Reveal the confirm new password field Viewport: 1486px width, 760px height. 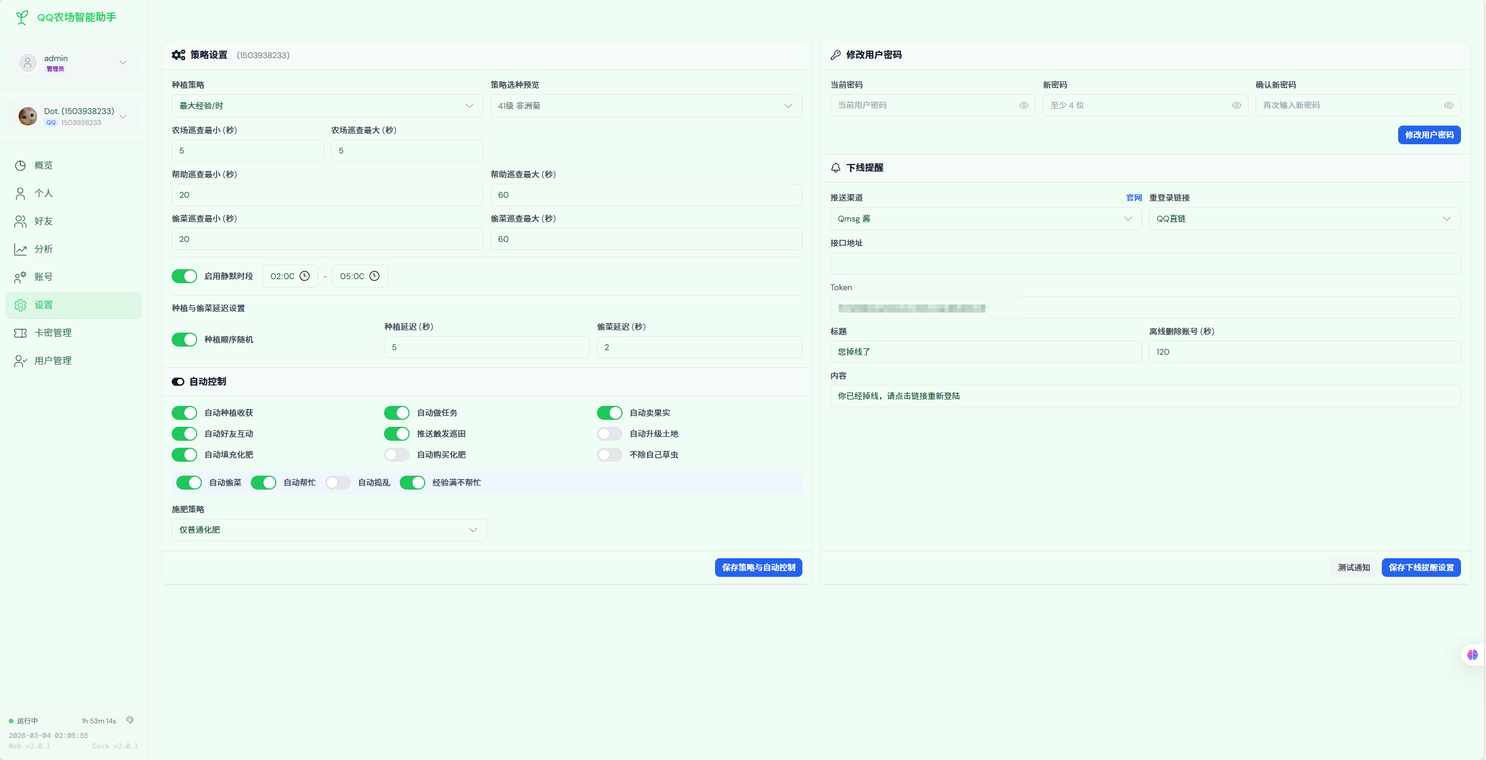point(1448,105)
